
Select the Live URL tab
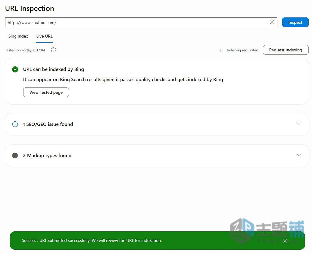tap(44, 36)
